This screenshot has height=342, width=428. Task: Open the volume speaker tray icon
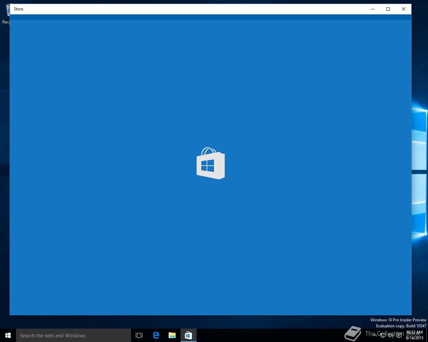[391, 335]
